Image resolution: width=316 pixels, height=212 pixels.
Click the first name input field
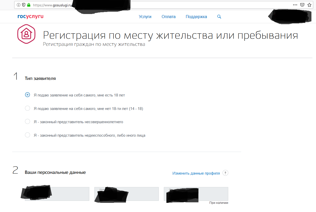tap(126, 194)
